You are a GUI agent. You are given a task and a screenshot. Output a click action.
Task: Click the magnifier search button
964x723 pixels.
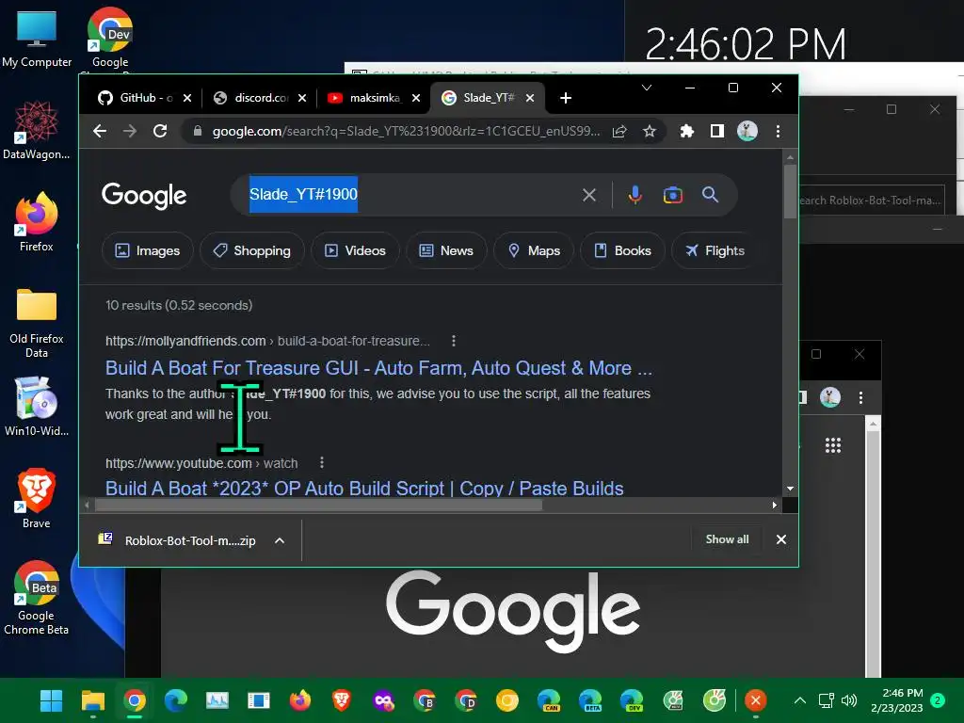(x=710, y=195)
